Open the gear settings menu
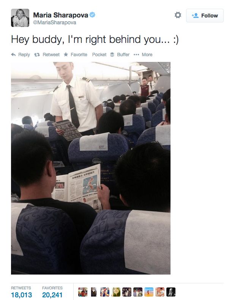This screenshot has width=229, height=300. click(178, 15)
